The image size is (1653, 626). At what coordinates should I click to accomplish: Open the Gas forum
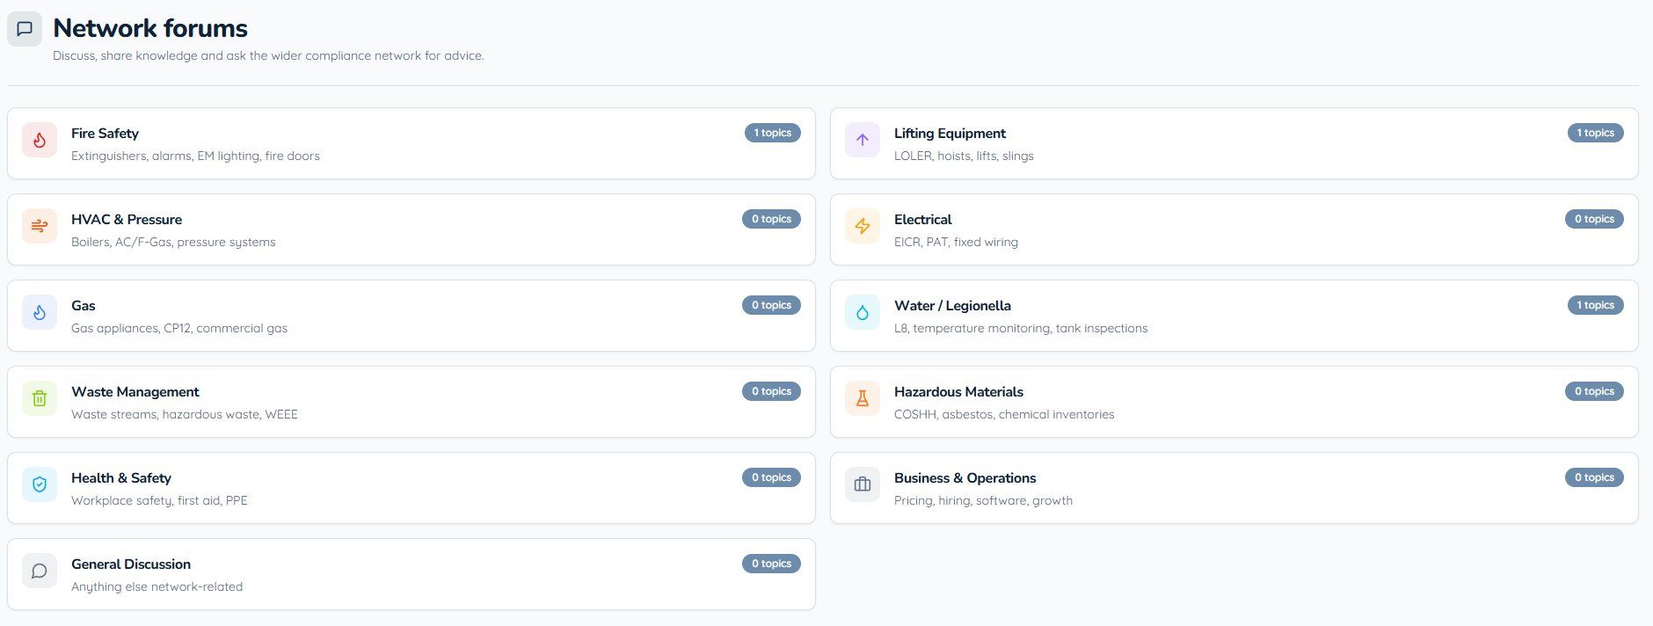pyautogui.click(x=411, y=316)
